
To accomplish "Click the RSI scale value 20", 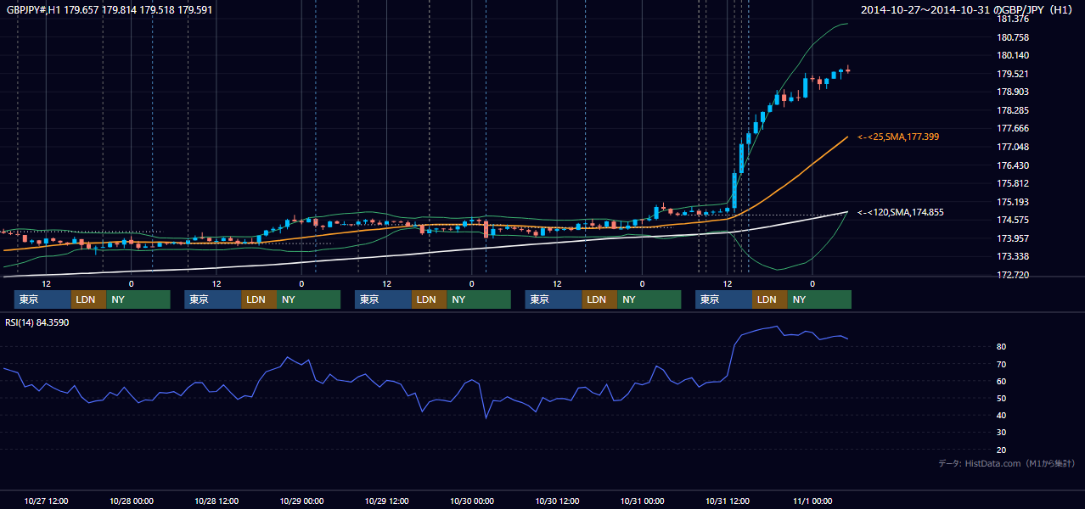I will [x=1001, y=450].
